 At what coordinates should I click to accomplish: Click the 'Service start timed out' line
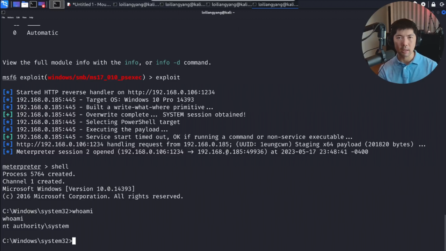[178, 137]
